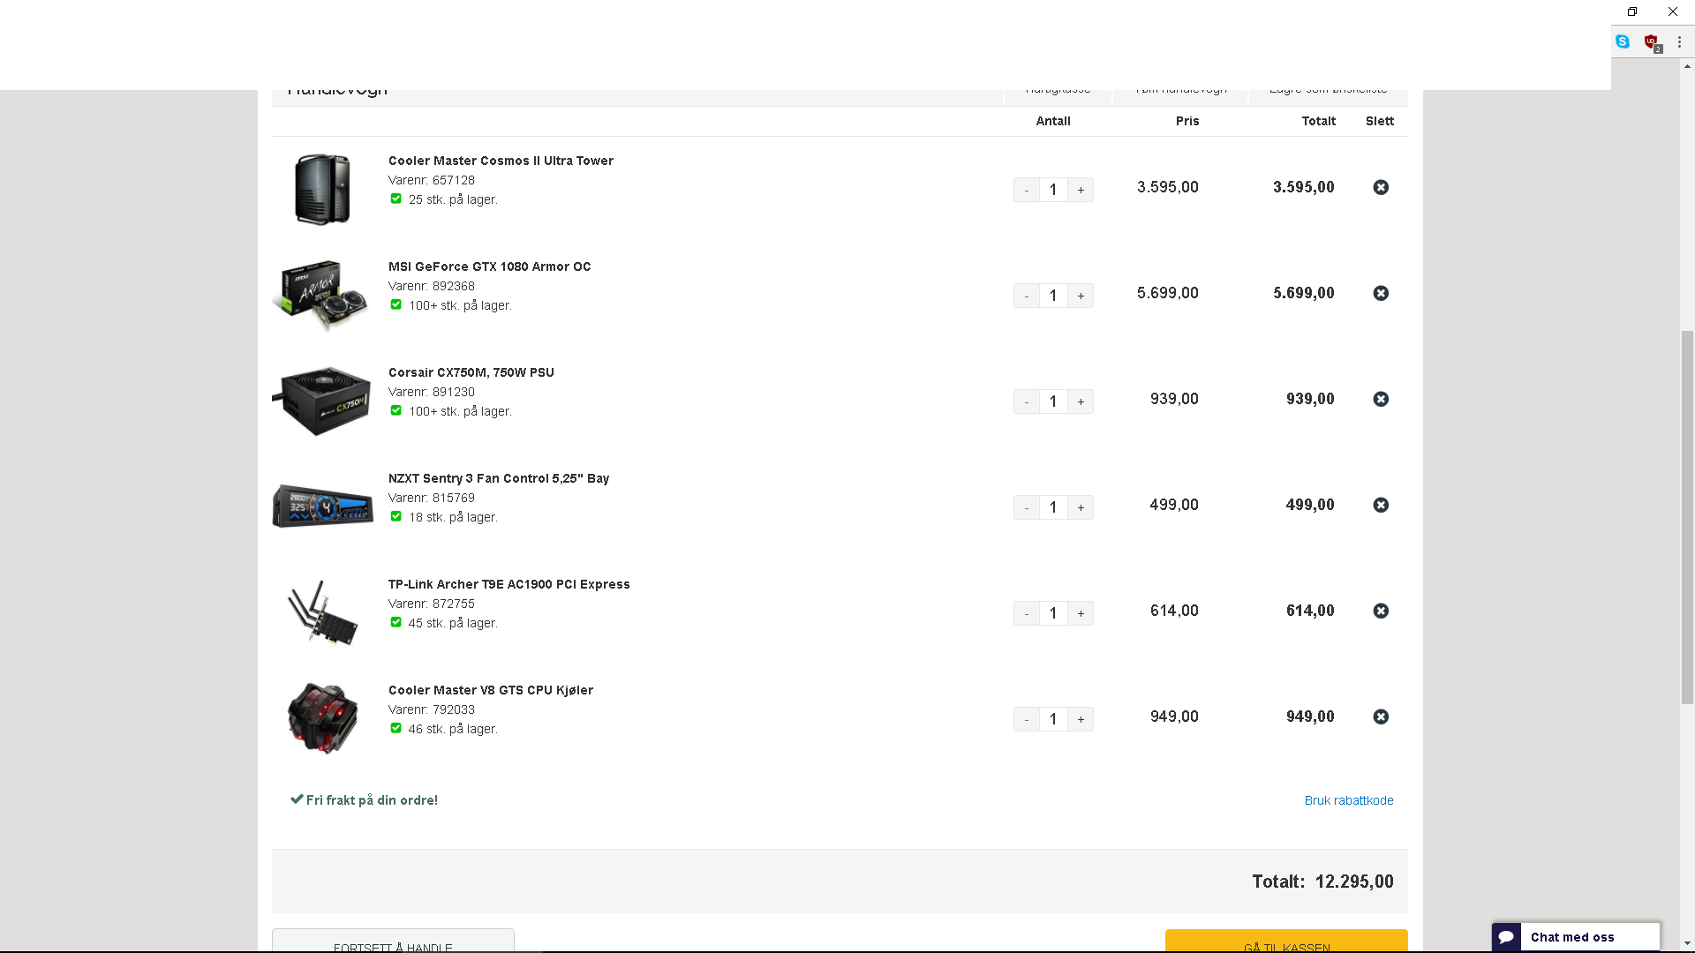Decrease quantity of Corsair CX750M PSU

pos(1026,401)
